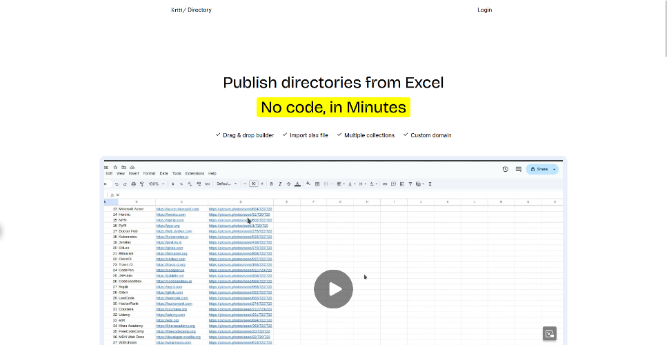This screenshot has width=667, height=345.
Task: Click the Redo icon in the toolbar
Action: (125, 184)
